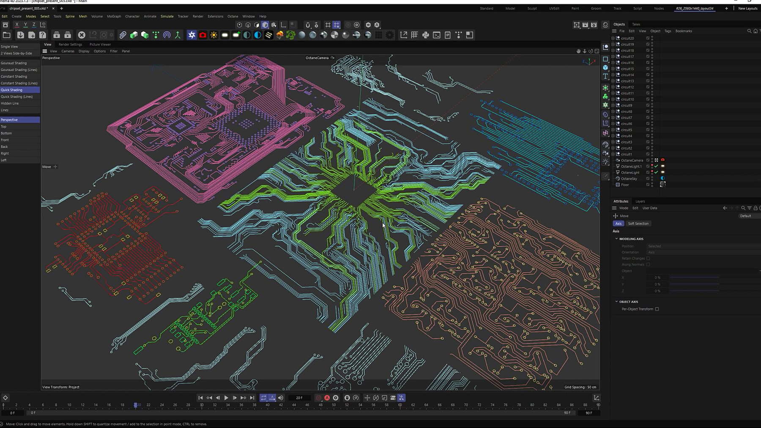Click the keyframe diamond icon left of timeline
The width and height of the screenshot is (761, 428).
[x=5, y=398]
